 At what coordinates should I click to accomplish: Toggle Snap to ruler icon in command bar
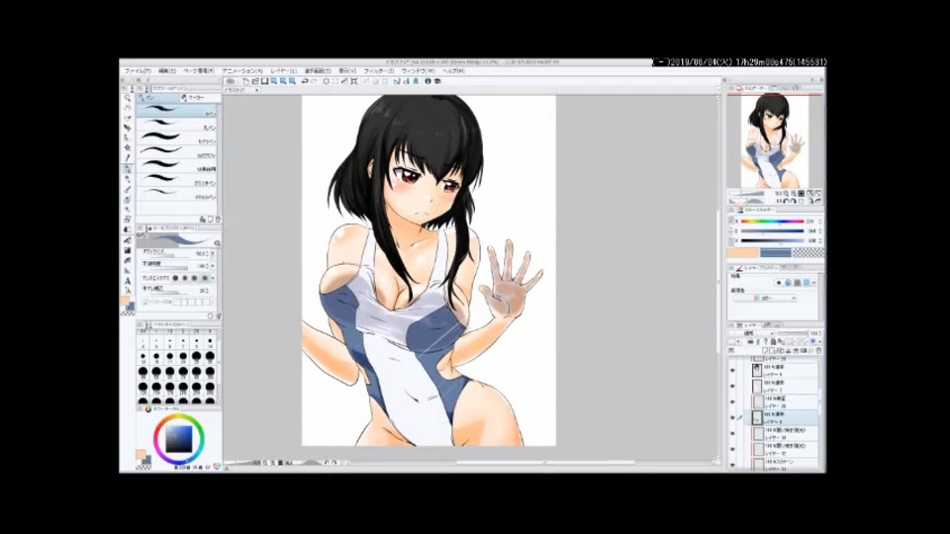pos(397,81)
